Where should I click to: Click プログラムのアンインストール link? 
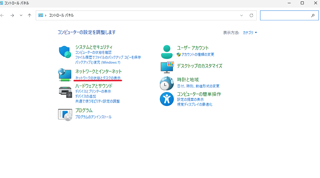coord(93,117)
